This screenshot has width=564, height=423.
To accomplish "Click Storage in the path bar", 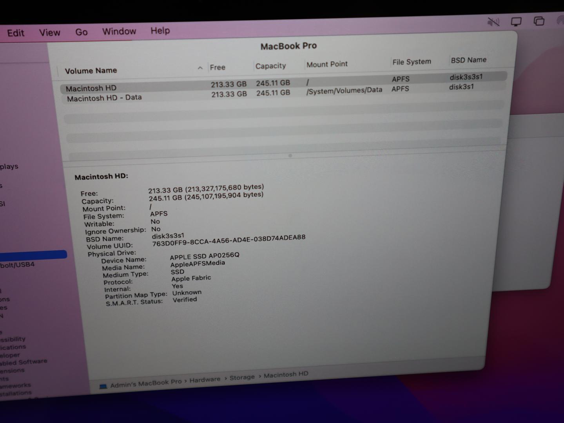I will pos(242,377).
